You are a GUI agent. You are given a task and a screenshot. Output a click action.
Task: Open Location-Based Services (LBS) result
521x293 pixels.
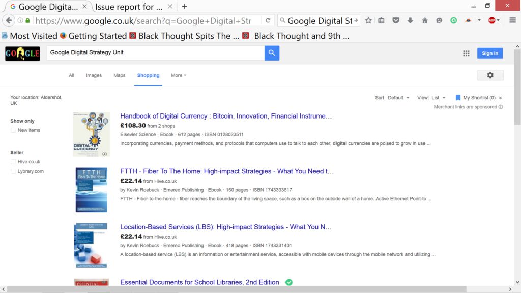click(225, 227)
